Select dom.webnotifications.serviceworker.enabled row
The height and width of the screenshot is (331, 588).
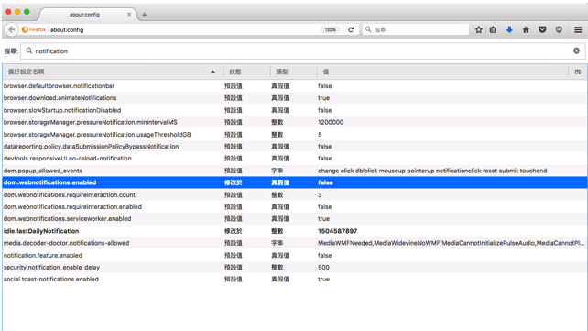coord(294,219)
